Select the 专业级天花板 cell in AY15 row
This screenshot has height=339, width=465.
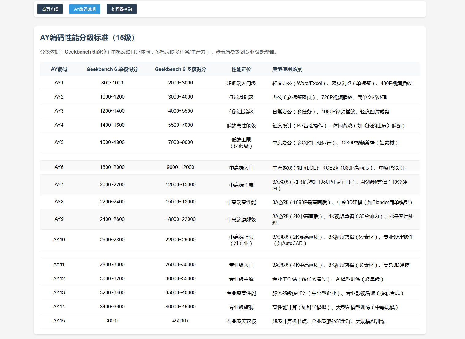[x=241, y=321]
